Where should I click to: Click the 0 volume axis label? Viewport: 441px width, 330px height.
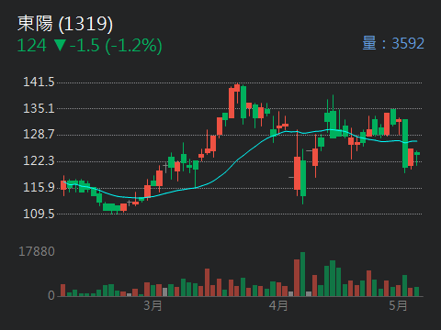tap(51, 295)
